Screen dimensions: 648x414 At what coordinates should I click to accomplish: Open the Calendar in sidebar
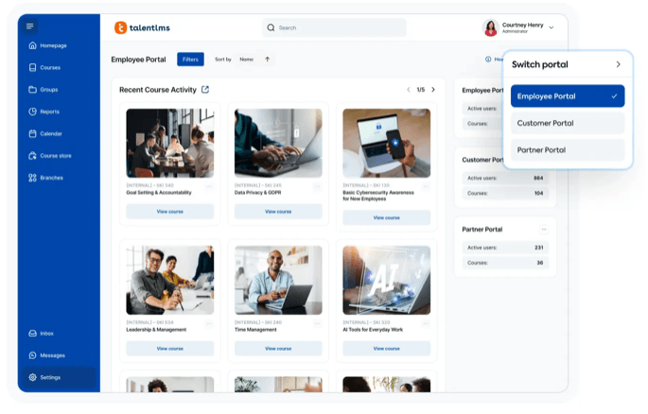(50, 133)
